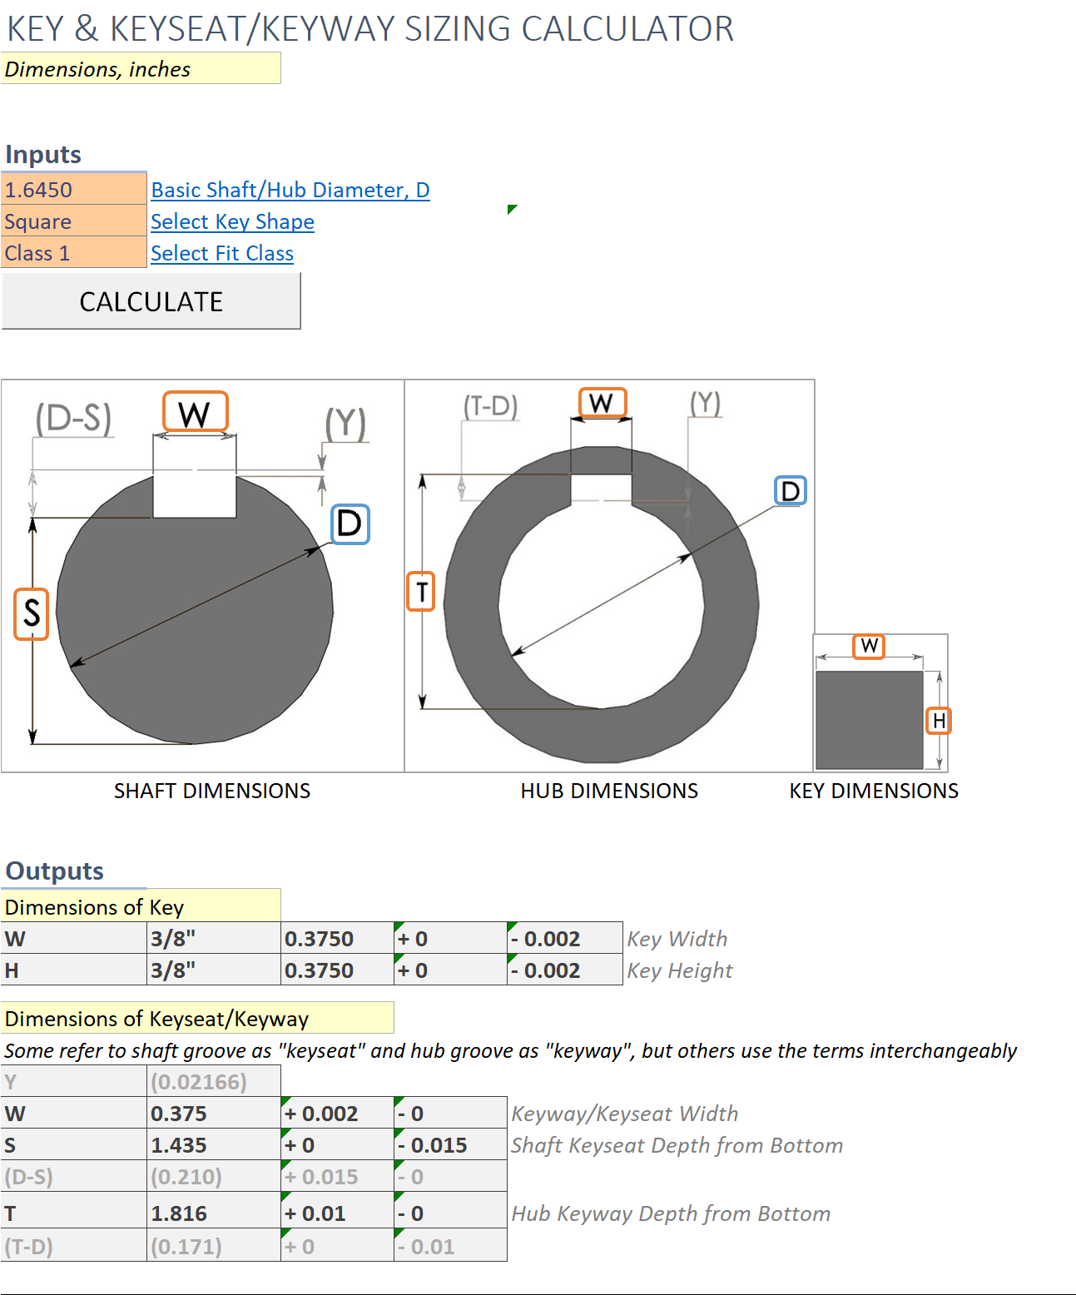The height and width of the screenshot is (1295, 1076).
Task: Select the + 0.002 tolerance cell
Action: 337,1113
